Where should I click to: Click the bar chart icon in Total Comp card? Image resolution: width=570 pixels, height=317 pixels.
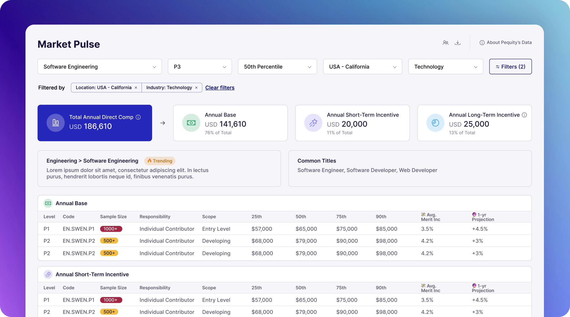click(56, 123)
